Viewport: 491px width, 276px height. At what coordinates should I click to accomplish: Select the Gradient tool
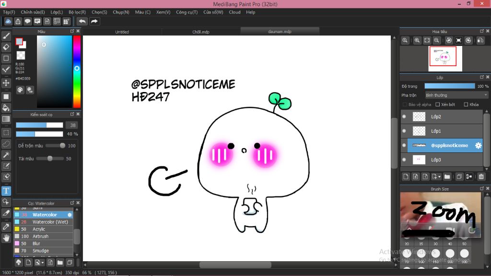click(6, 119)
